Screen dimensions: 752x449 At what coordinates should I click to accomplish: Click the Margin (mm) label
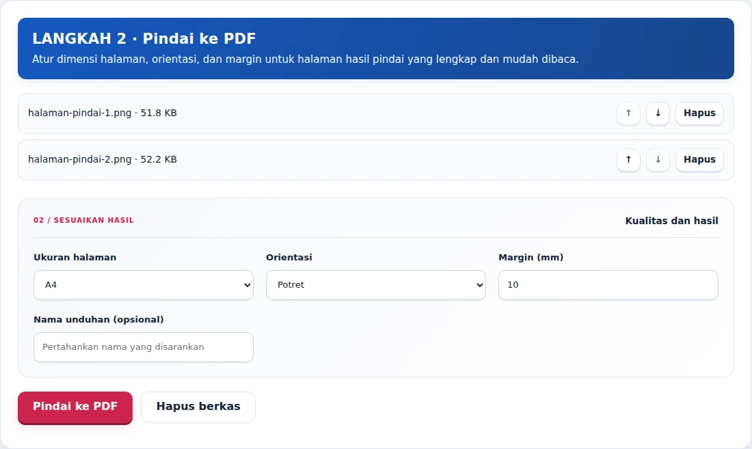[x=531, y=258]
